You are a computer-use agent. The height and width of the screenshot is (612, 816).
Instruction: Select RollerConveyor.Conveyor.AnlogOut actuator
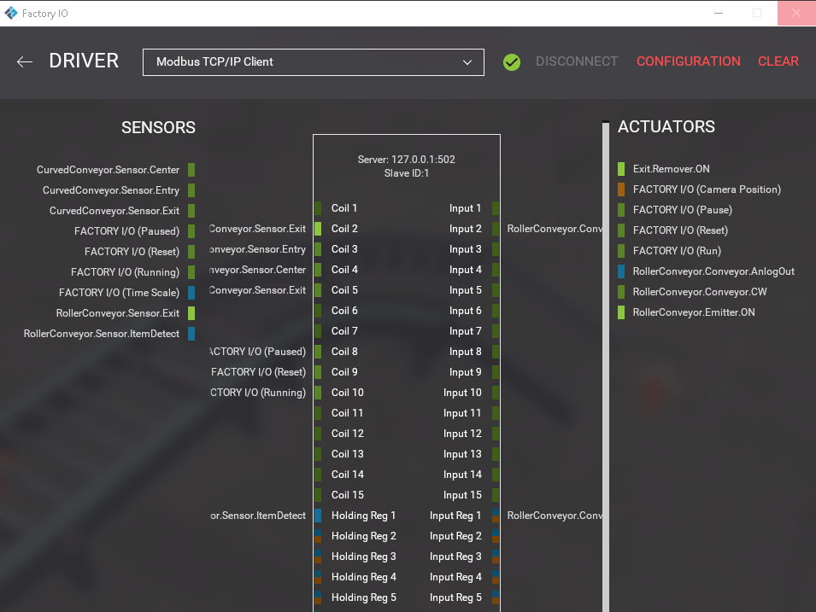pos(713,271)
